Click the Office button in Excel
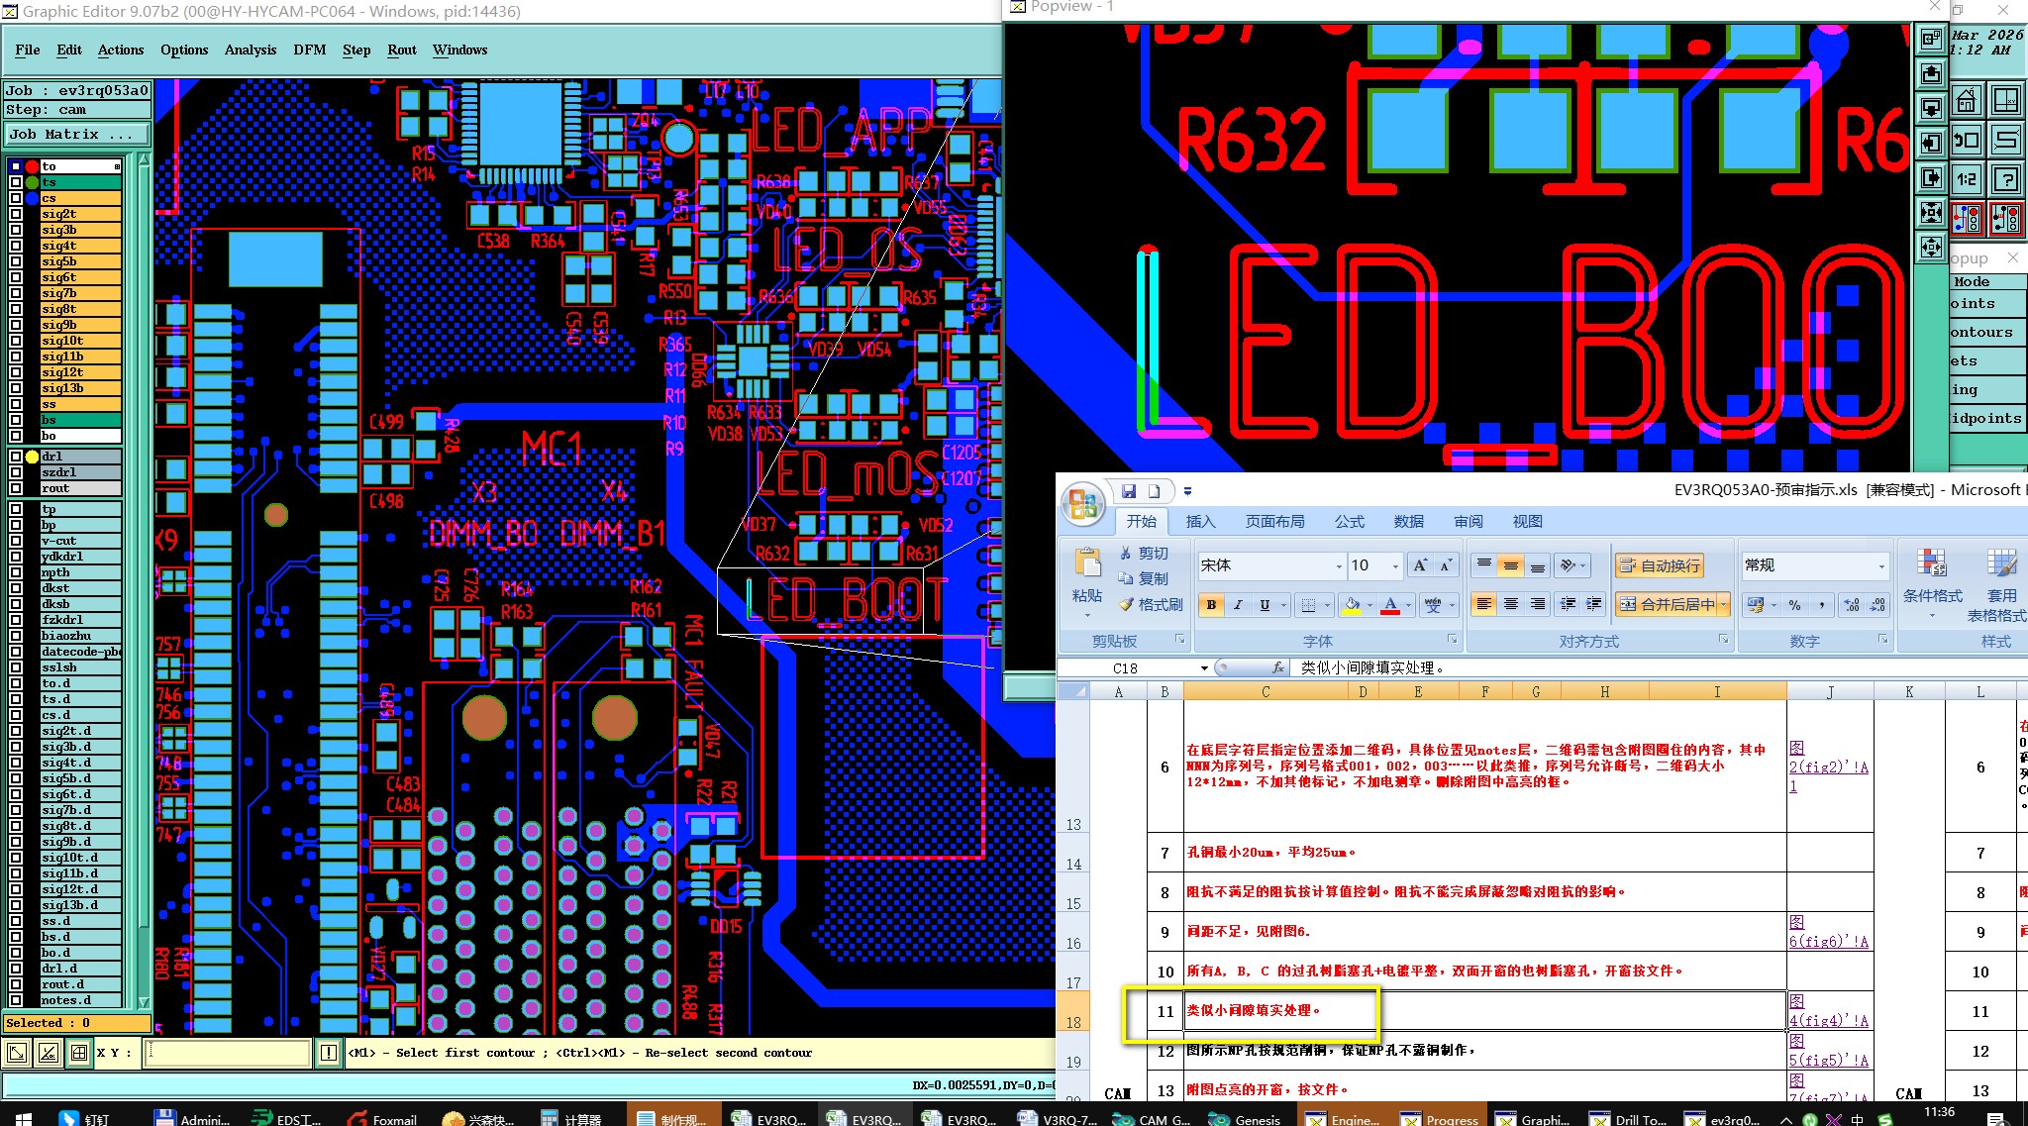This screenshot has width=2028, height=1126. 1082,504
